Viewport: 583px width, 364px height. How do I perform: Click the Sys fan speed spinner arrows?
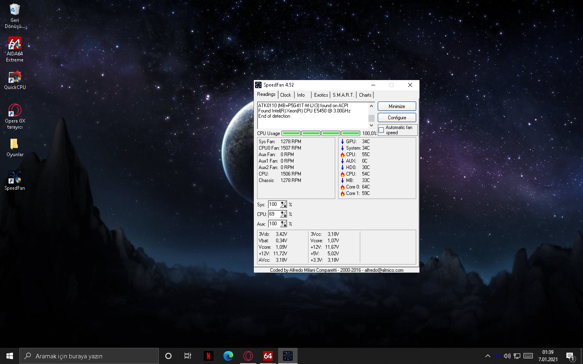[283, 205]
